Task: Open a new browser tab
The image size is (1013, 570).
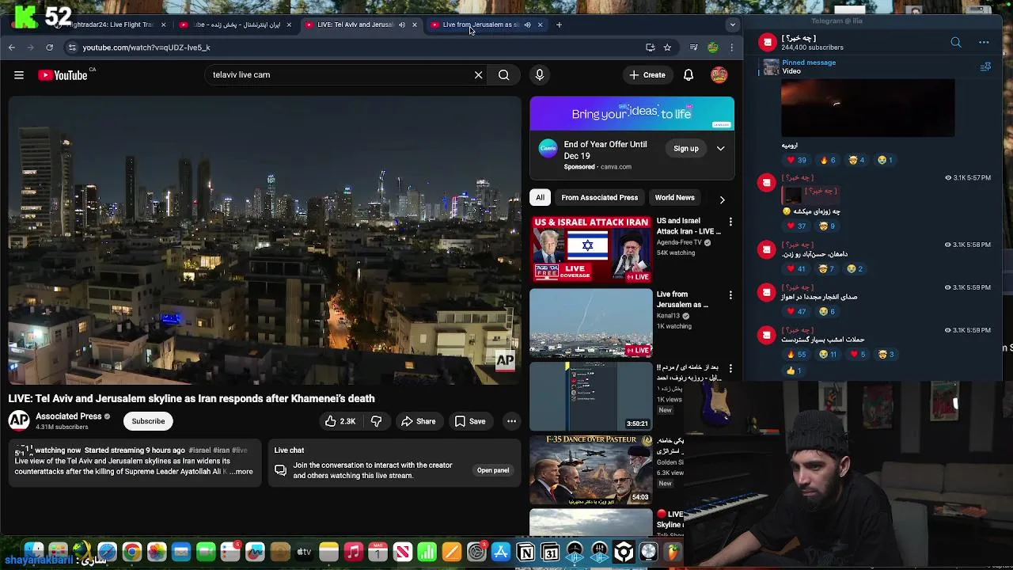Action: coord(559,25)
